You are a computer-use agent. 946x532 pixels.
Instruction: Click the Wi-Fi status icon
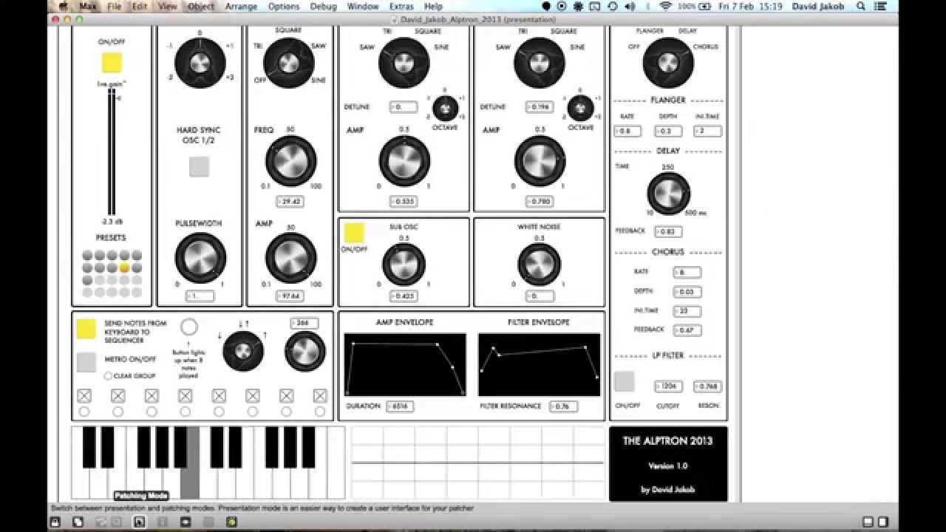click(665, 6)
